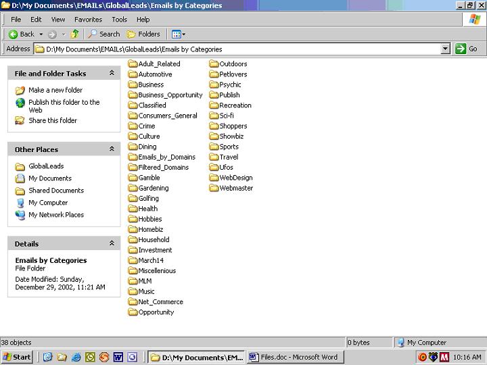Click the Back navigation button
This screenshot has height=365, width=487.
click(x=21, y=34)
